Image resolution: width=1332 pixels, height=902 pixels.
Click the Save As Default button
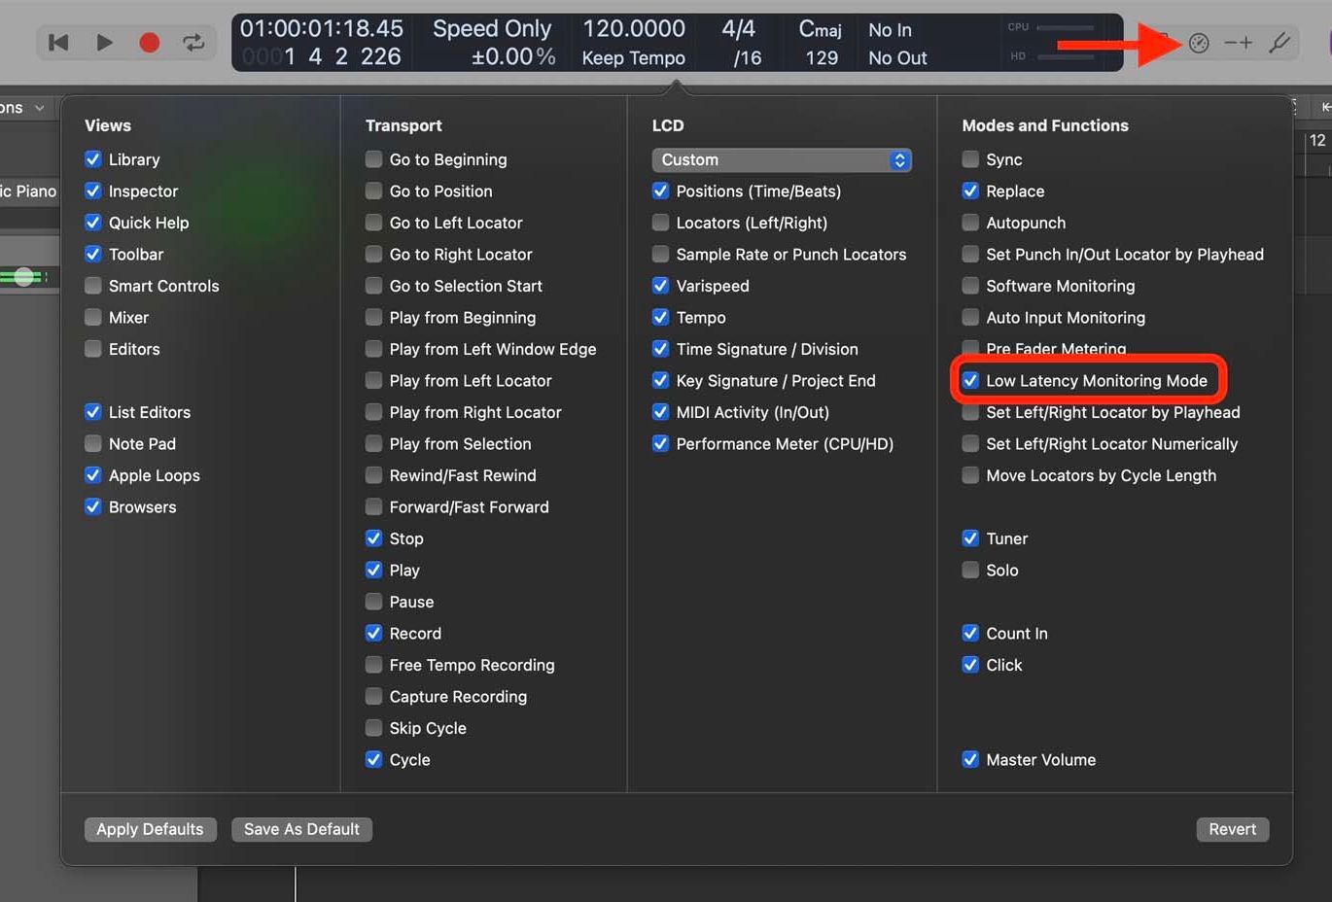coord(301,829)
